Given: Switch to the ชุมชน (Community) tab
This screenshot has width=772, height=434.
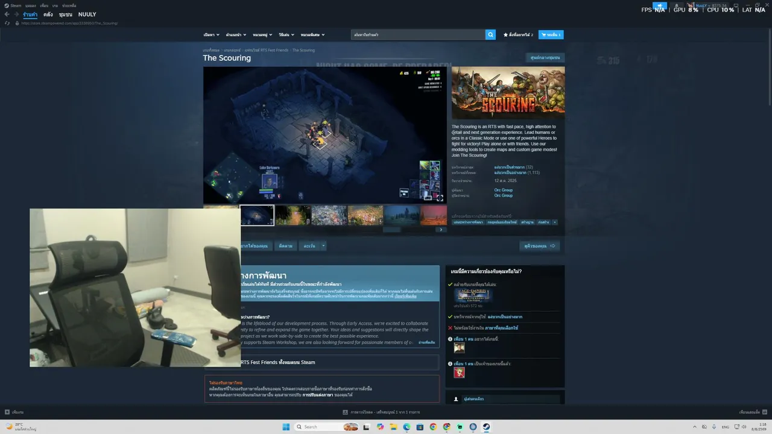Looking at the screenshot, I should tap(66, 14).
